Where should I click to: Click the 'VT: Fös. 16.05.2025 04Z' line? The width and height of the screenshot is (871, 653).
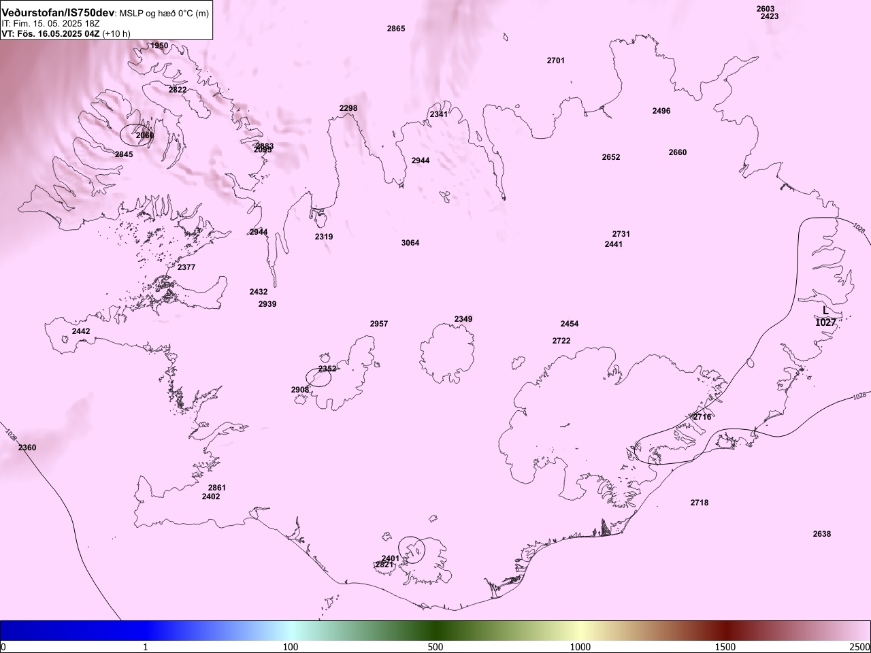[x=50, y=33]
